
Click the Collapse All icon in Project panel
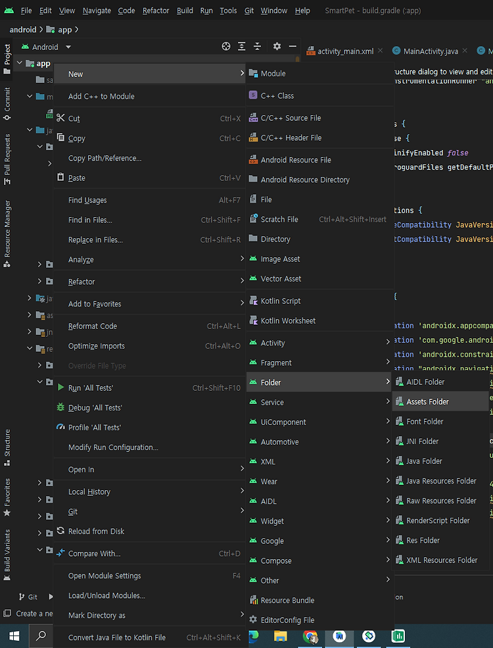pos(257,46)
